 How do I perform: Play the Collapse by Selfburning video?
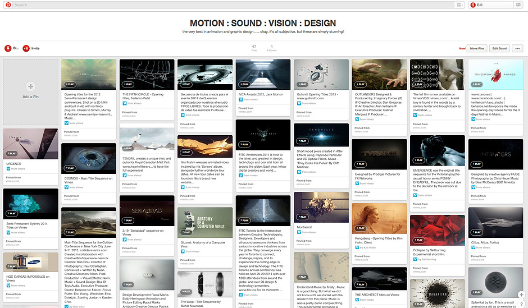419,241
